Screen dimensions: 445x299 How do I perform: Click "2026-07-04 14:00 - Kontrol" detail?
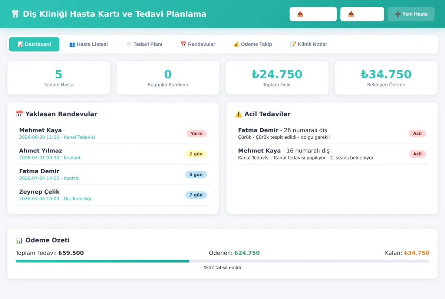49,178
